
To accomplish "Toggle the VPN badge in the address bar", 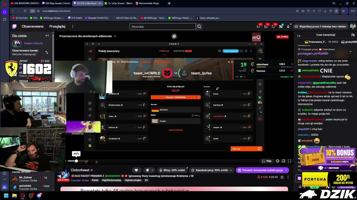I will click(32, 11).
